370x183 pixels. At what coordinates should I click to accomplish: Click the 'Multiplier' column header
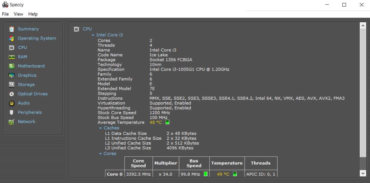[166, 163]
